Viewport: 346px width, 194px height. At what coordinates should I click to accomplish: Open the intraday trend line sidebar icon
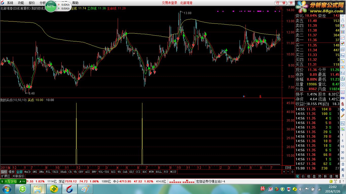pyautogui.click(x=342, y=38)
